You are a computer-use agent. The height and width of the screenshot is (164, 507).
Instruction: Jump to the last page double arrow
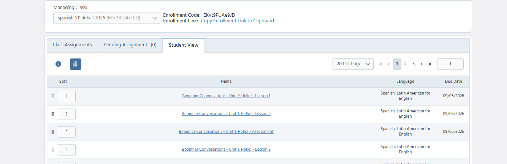click(x=430, y=64)
